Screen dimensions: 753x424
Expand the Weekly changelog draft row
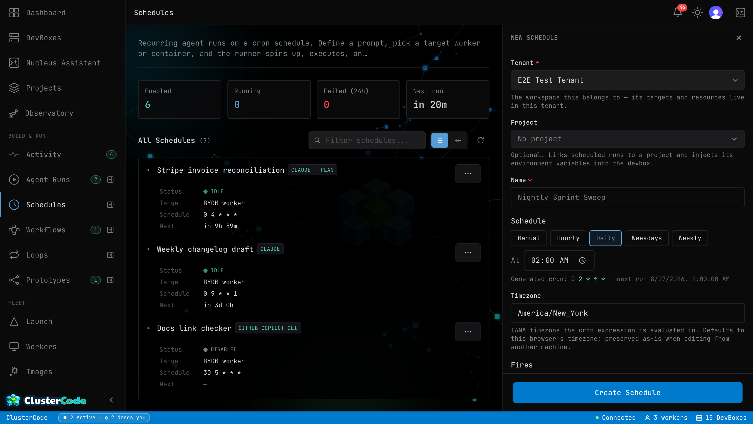click(149, 249)
